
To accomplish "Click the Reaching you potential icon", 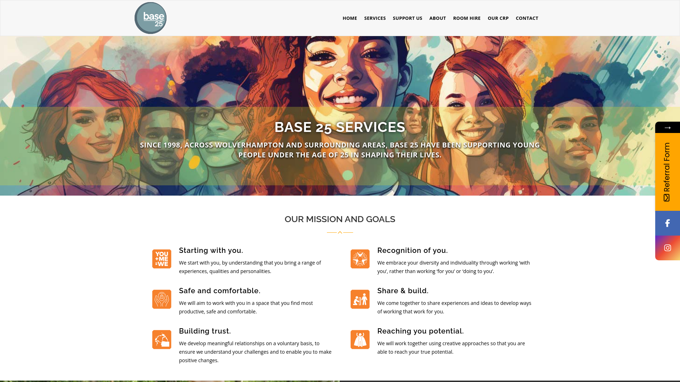I will click(x=360, y=340).
